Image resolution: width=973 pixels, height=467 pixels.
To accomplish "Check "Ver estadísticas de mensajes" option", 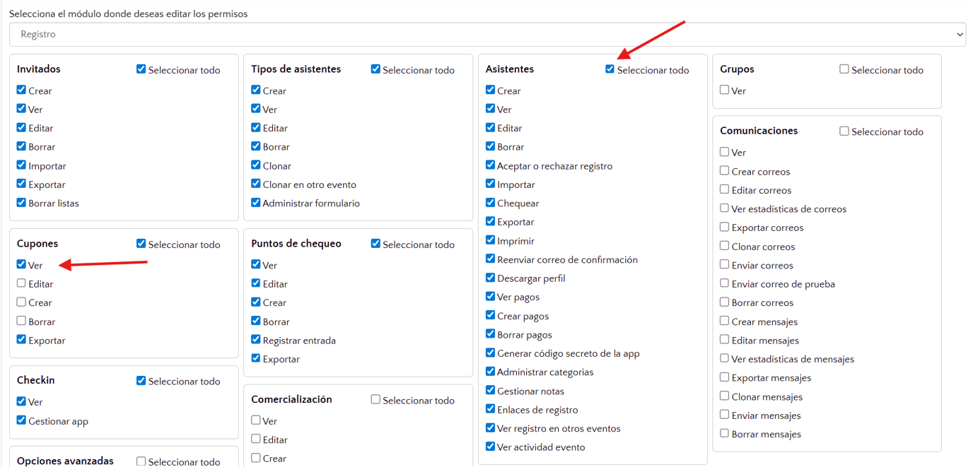I will coord(724,358).
